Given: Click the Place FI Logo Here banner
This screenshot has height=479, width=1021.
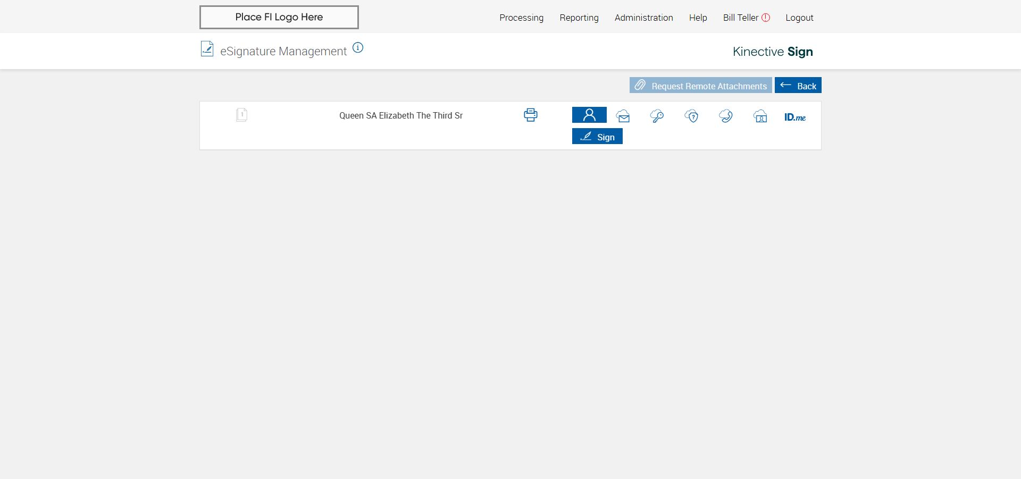Looking at the screenshot, I should [x=279, y=17].
